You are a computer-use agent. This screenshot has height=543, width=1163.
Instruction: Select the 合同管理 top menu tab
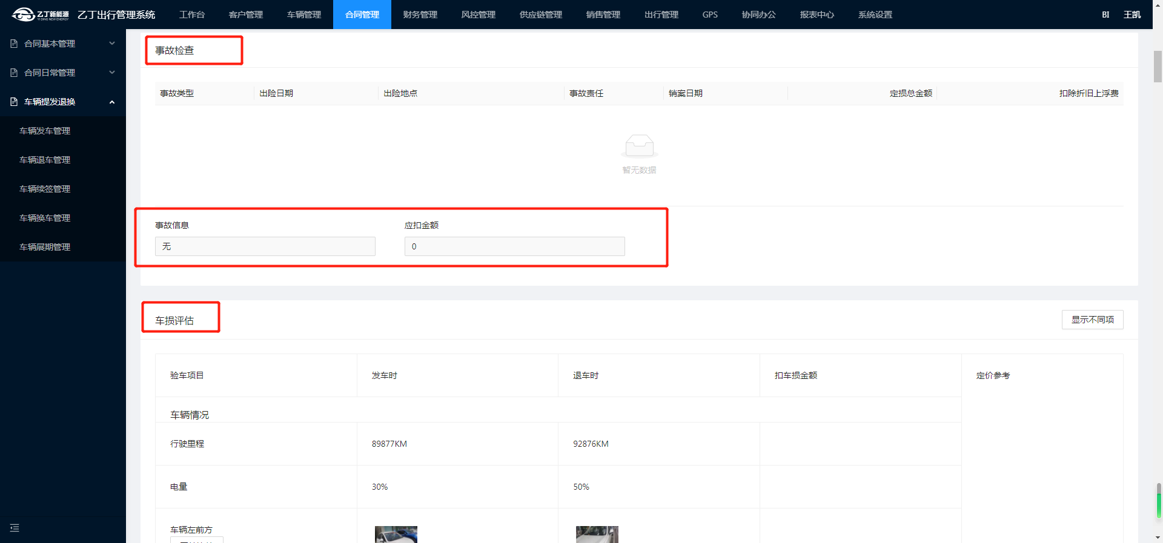(362, 15)
